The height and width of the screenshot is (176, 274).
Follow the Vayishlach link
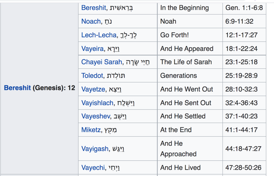coord(97,103)
